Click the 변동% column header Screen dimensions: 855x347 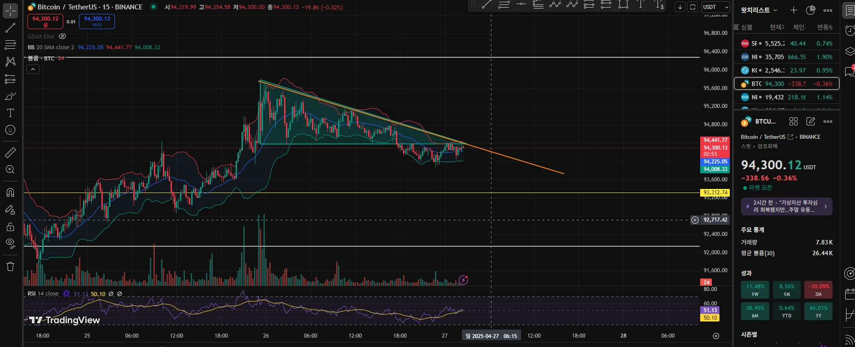coord(825,27)
